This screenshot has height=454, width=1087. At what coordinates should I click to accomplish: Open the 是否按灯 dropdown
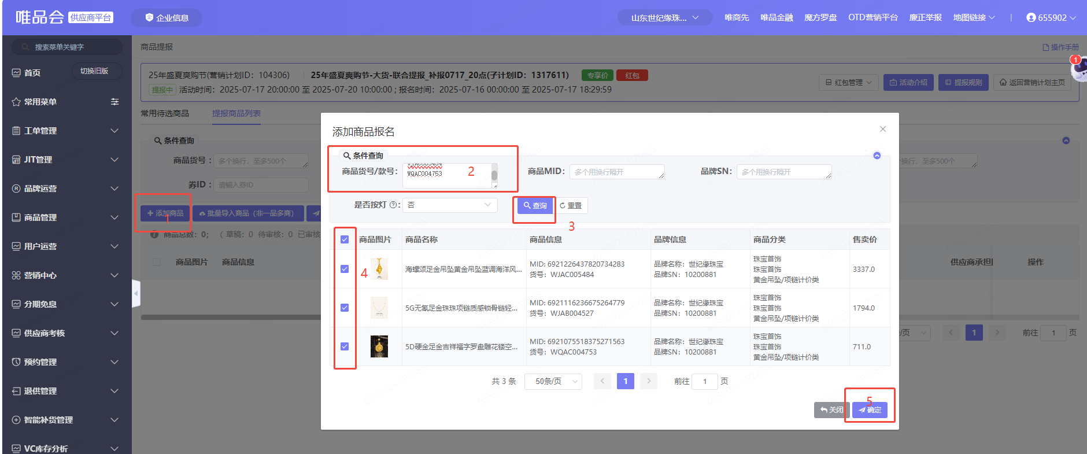tap(449, 205)
